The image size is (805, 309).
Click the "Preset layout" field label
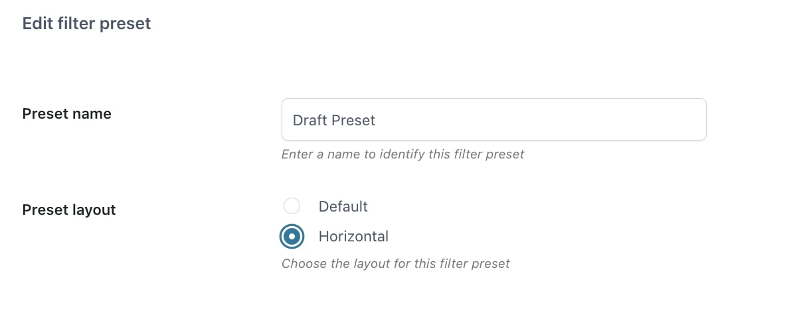[x=69, y=210]
